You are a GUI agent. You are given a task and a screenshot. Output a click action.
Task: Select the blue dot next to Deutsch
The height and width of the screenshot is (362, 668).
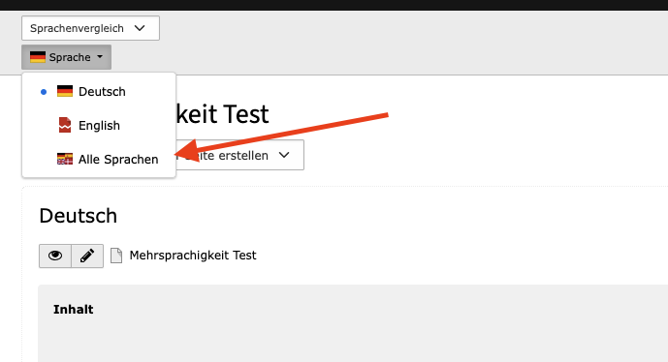pos(44,91)
